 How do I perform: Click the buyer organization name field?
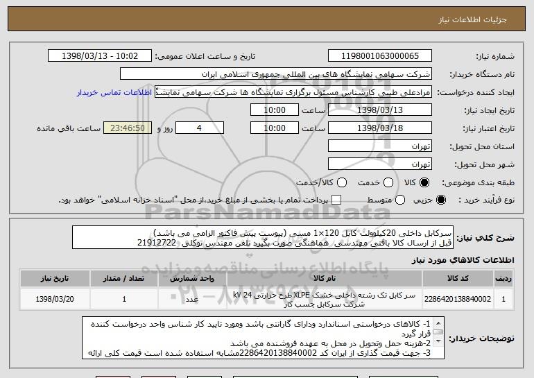tap(276, 74)
